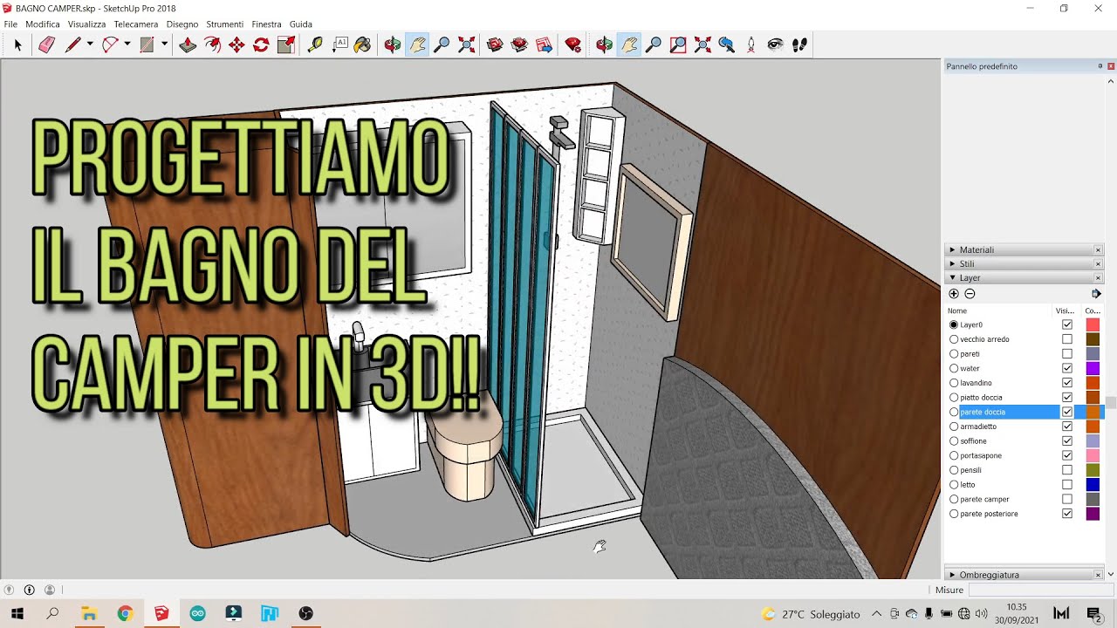Open the Modifica menu
This screenshot has height=628, width=1117.
[x=43, y=24]
